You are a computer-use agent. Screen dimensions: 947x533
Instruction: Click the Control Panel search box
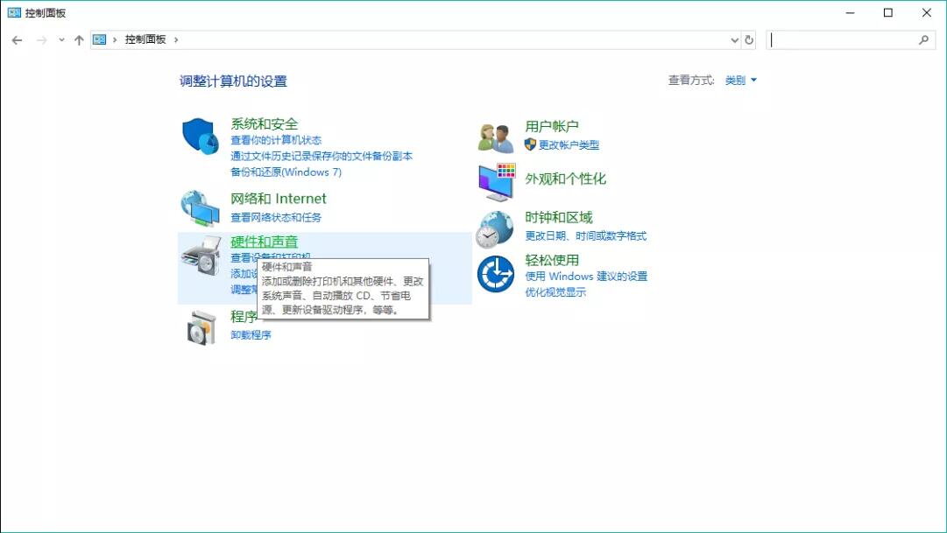(x=845, y=40)
